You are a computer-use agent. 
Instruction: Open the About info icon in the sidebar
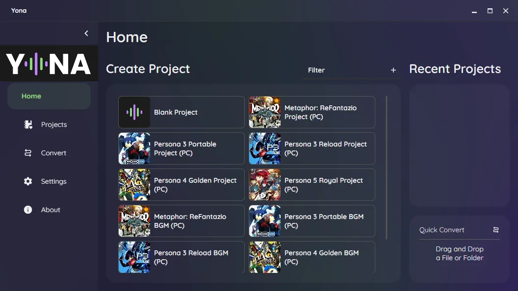tap(28, 210)
